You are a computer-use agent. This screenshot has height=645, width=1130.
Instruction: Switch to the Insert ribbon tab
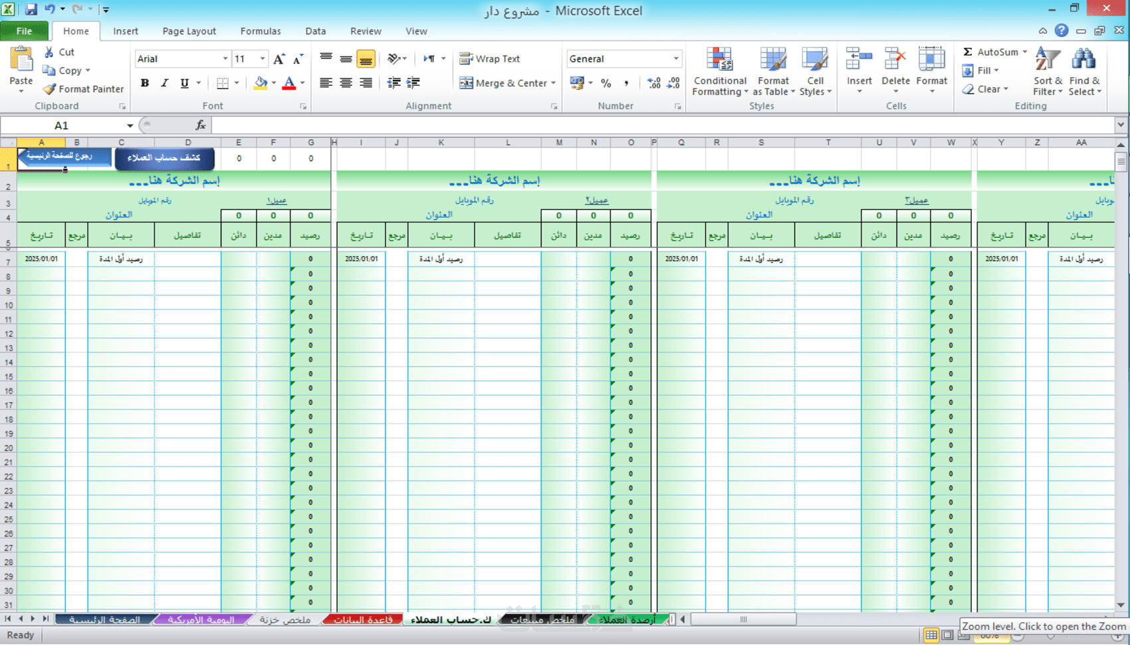pyautogui.click(x=126, y=31)
